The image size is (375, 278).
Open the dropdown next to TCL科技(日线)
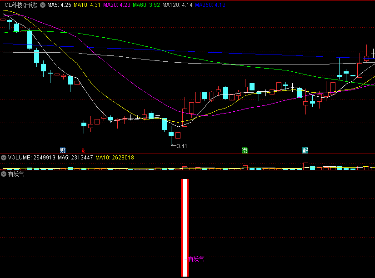click(43, 5)
